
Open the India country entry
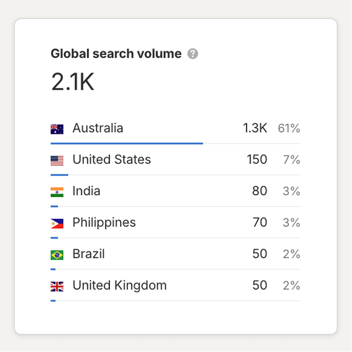click(x=86, y=191)
